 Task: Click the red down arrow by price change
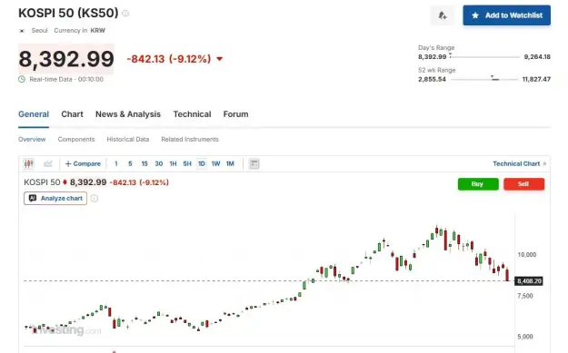click(219, 59)
